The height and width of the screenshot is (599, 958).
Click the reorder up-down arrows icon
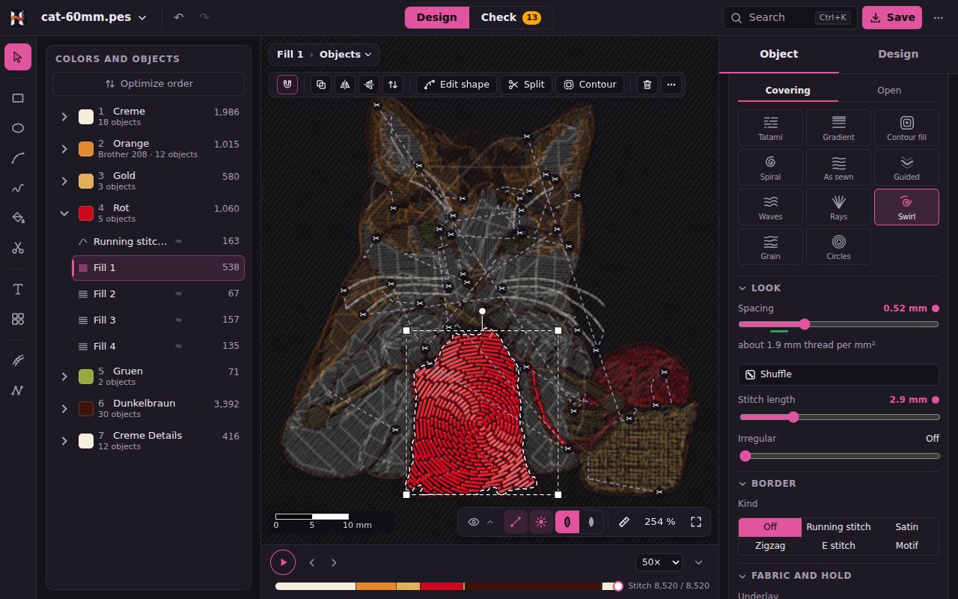click(x=393, y=85)
